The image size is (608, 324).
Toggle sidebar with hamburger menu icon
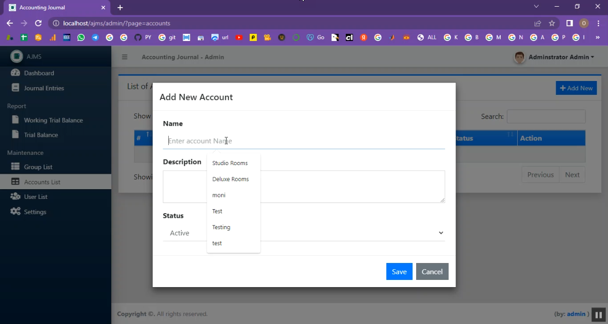(x=124, y=57)
